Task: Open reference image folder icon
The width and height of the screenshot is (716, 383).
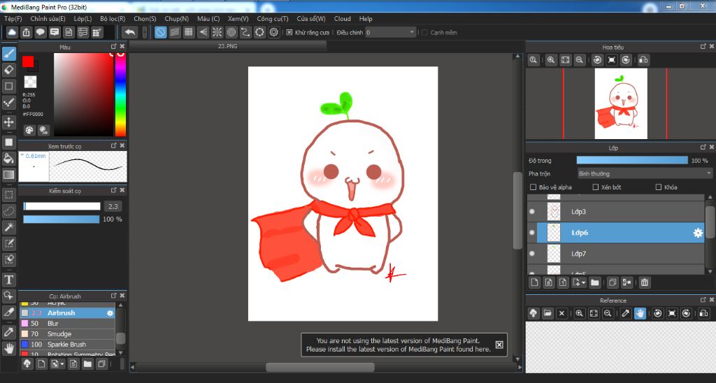Action: click(x=547, y=313)
